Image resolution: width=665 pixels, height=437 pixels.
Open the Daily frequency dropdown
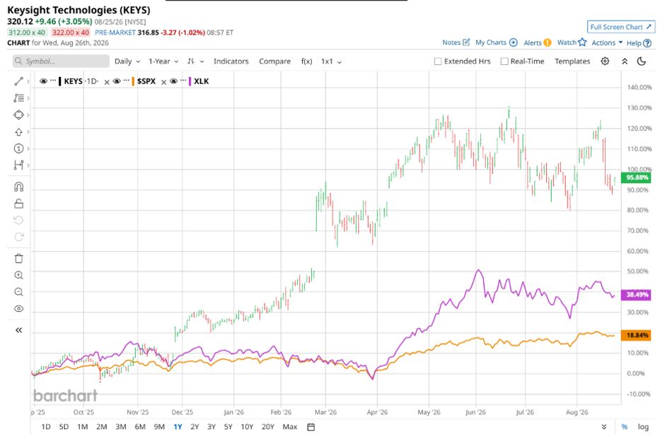(x=127, y=62)
